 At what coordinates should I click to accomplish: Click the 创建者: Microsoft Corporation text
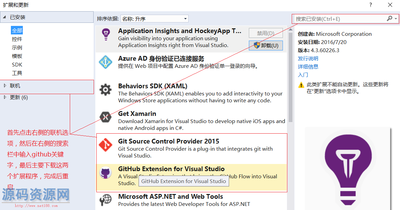pyautogui.click(x=335, y=34)
